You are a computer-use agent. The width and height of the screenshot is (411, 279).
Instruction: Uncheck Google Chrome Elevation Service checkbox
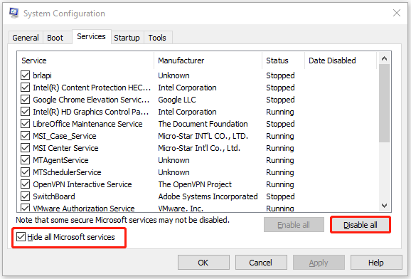pyautogui.click(x=25, y=100)
